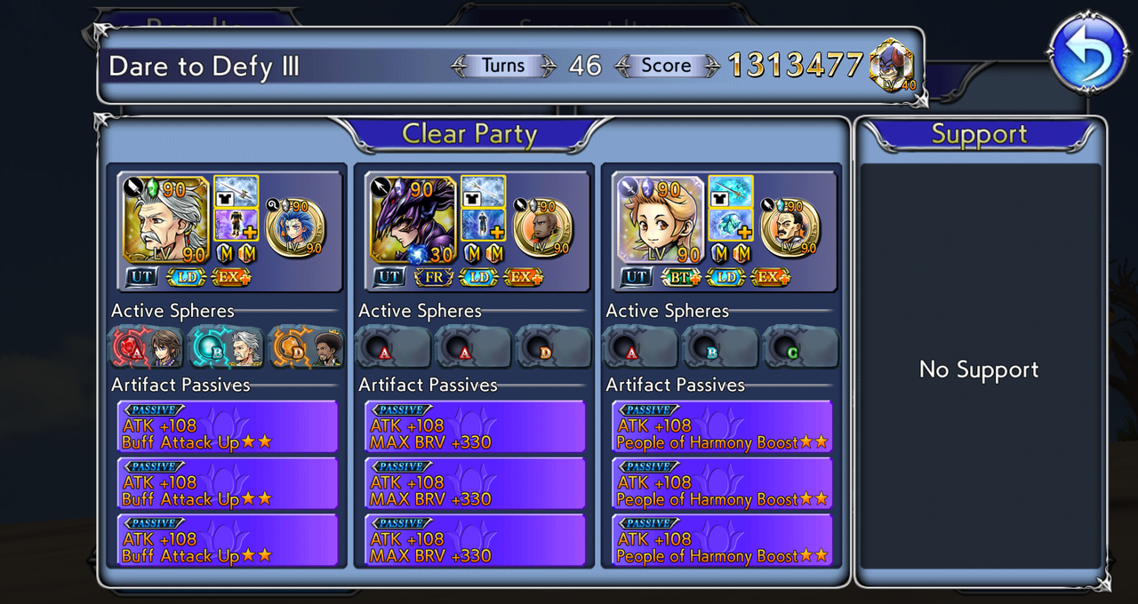The image size is (1138, 604).
Task: Tap the orange D sphere in first party slot
Action: 306,347
